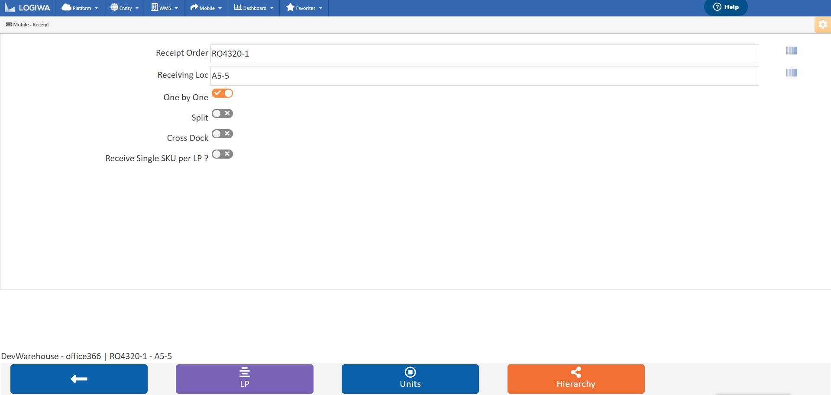Click the Receiving Loc input field

tap(484, 76)
